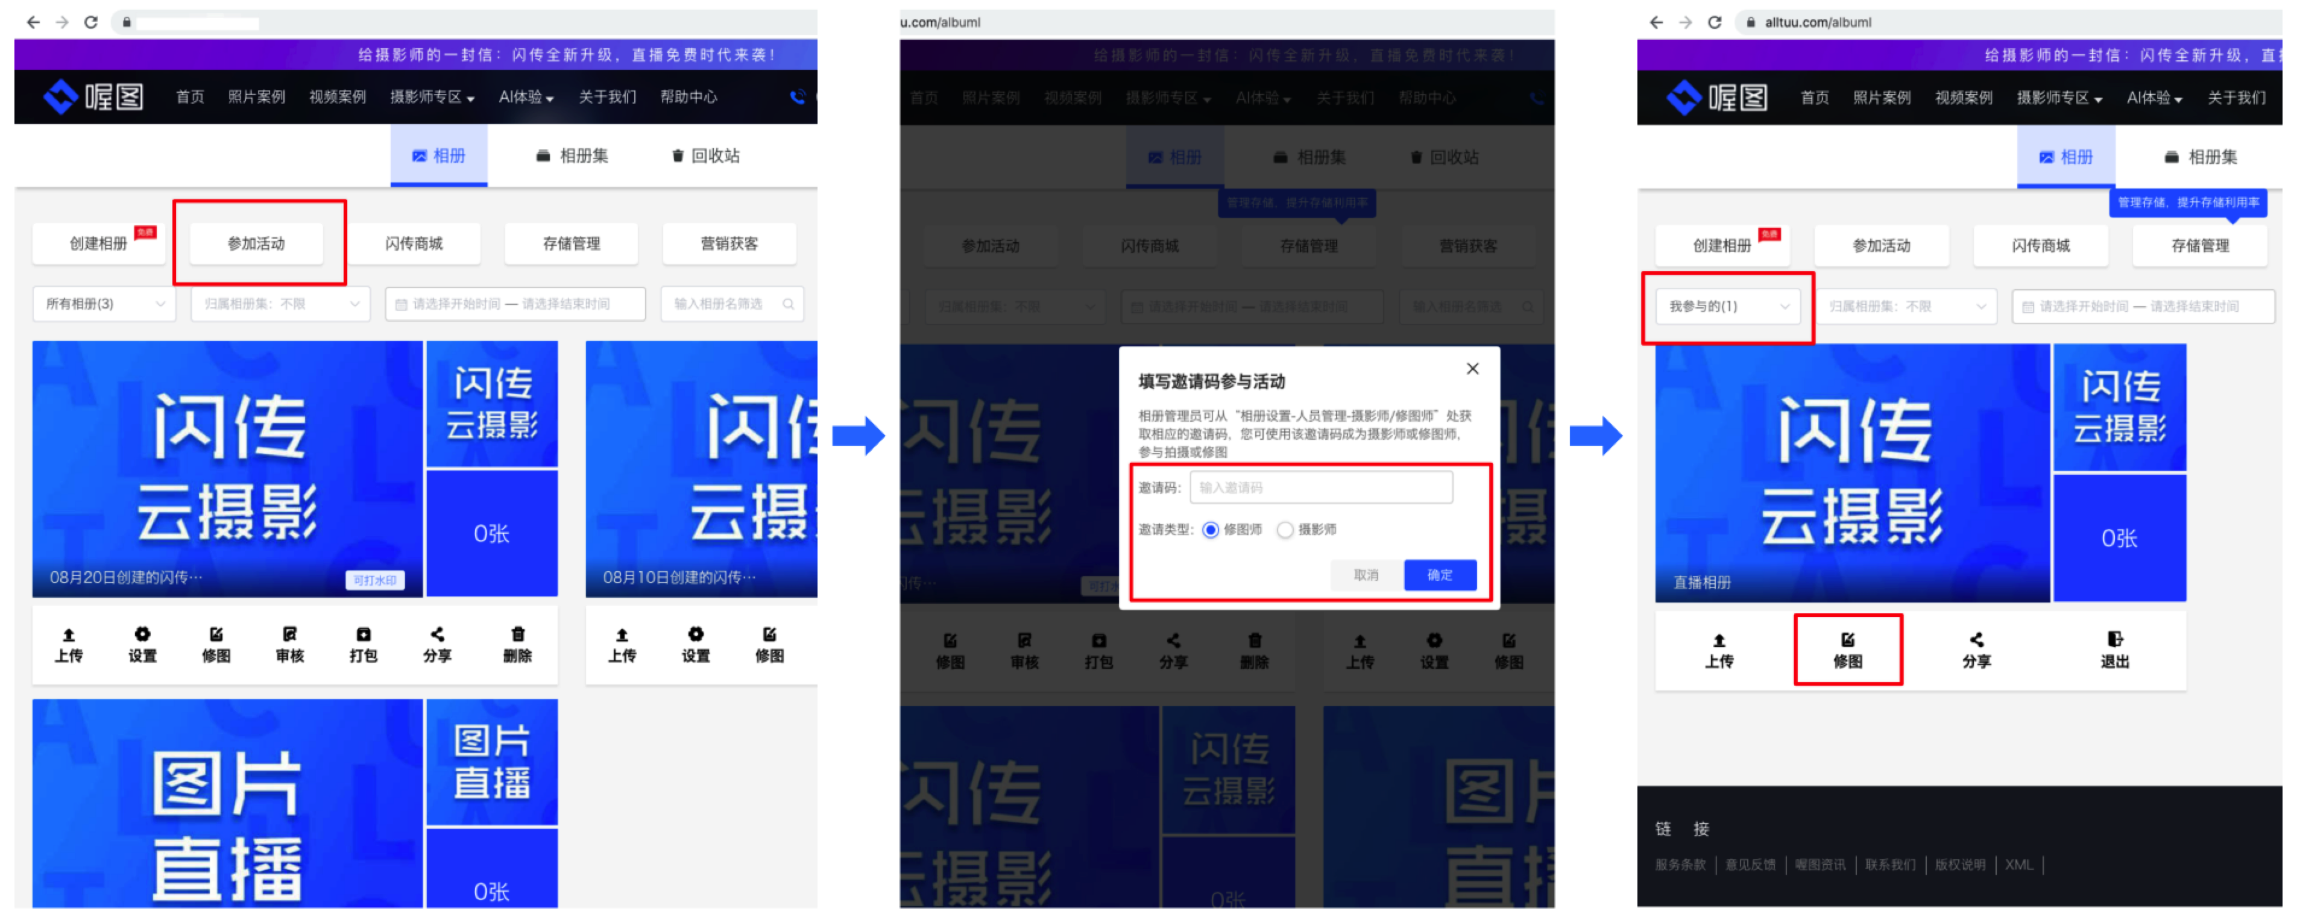Open 回收站 tab in left screenshot
This screenshot has width=2297, height=917.
[705, 156]
